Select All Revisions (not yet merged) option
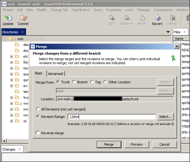190x162 pixels. [x=38, y=109]
